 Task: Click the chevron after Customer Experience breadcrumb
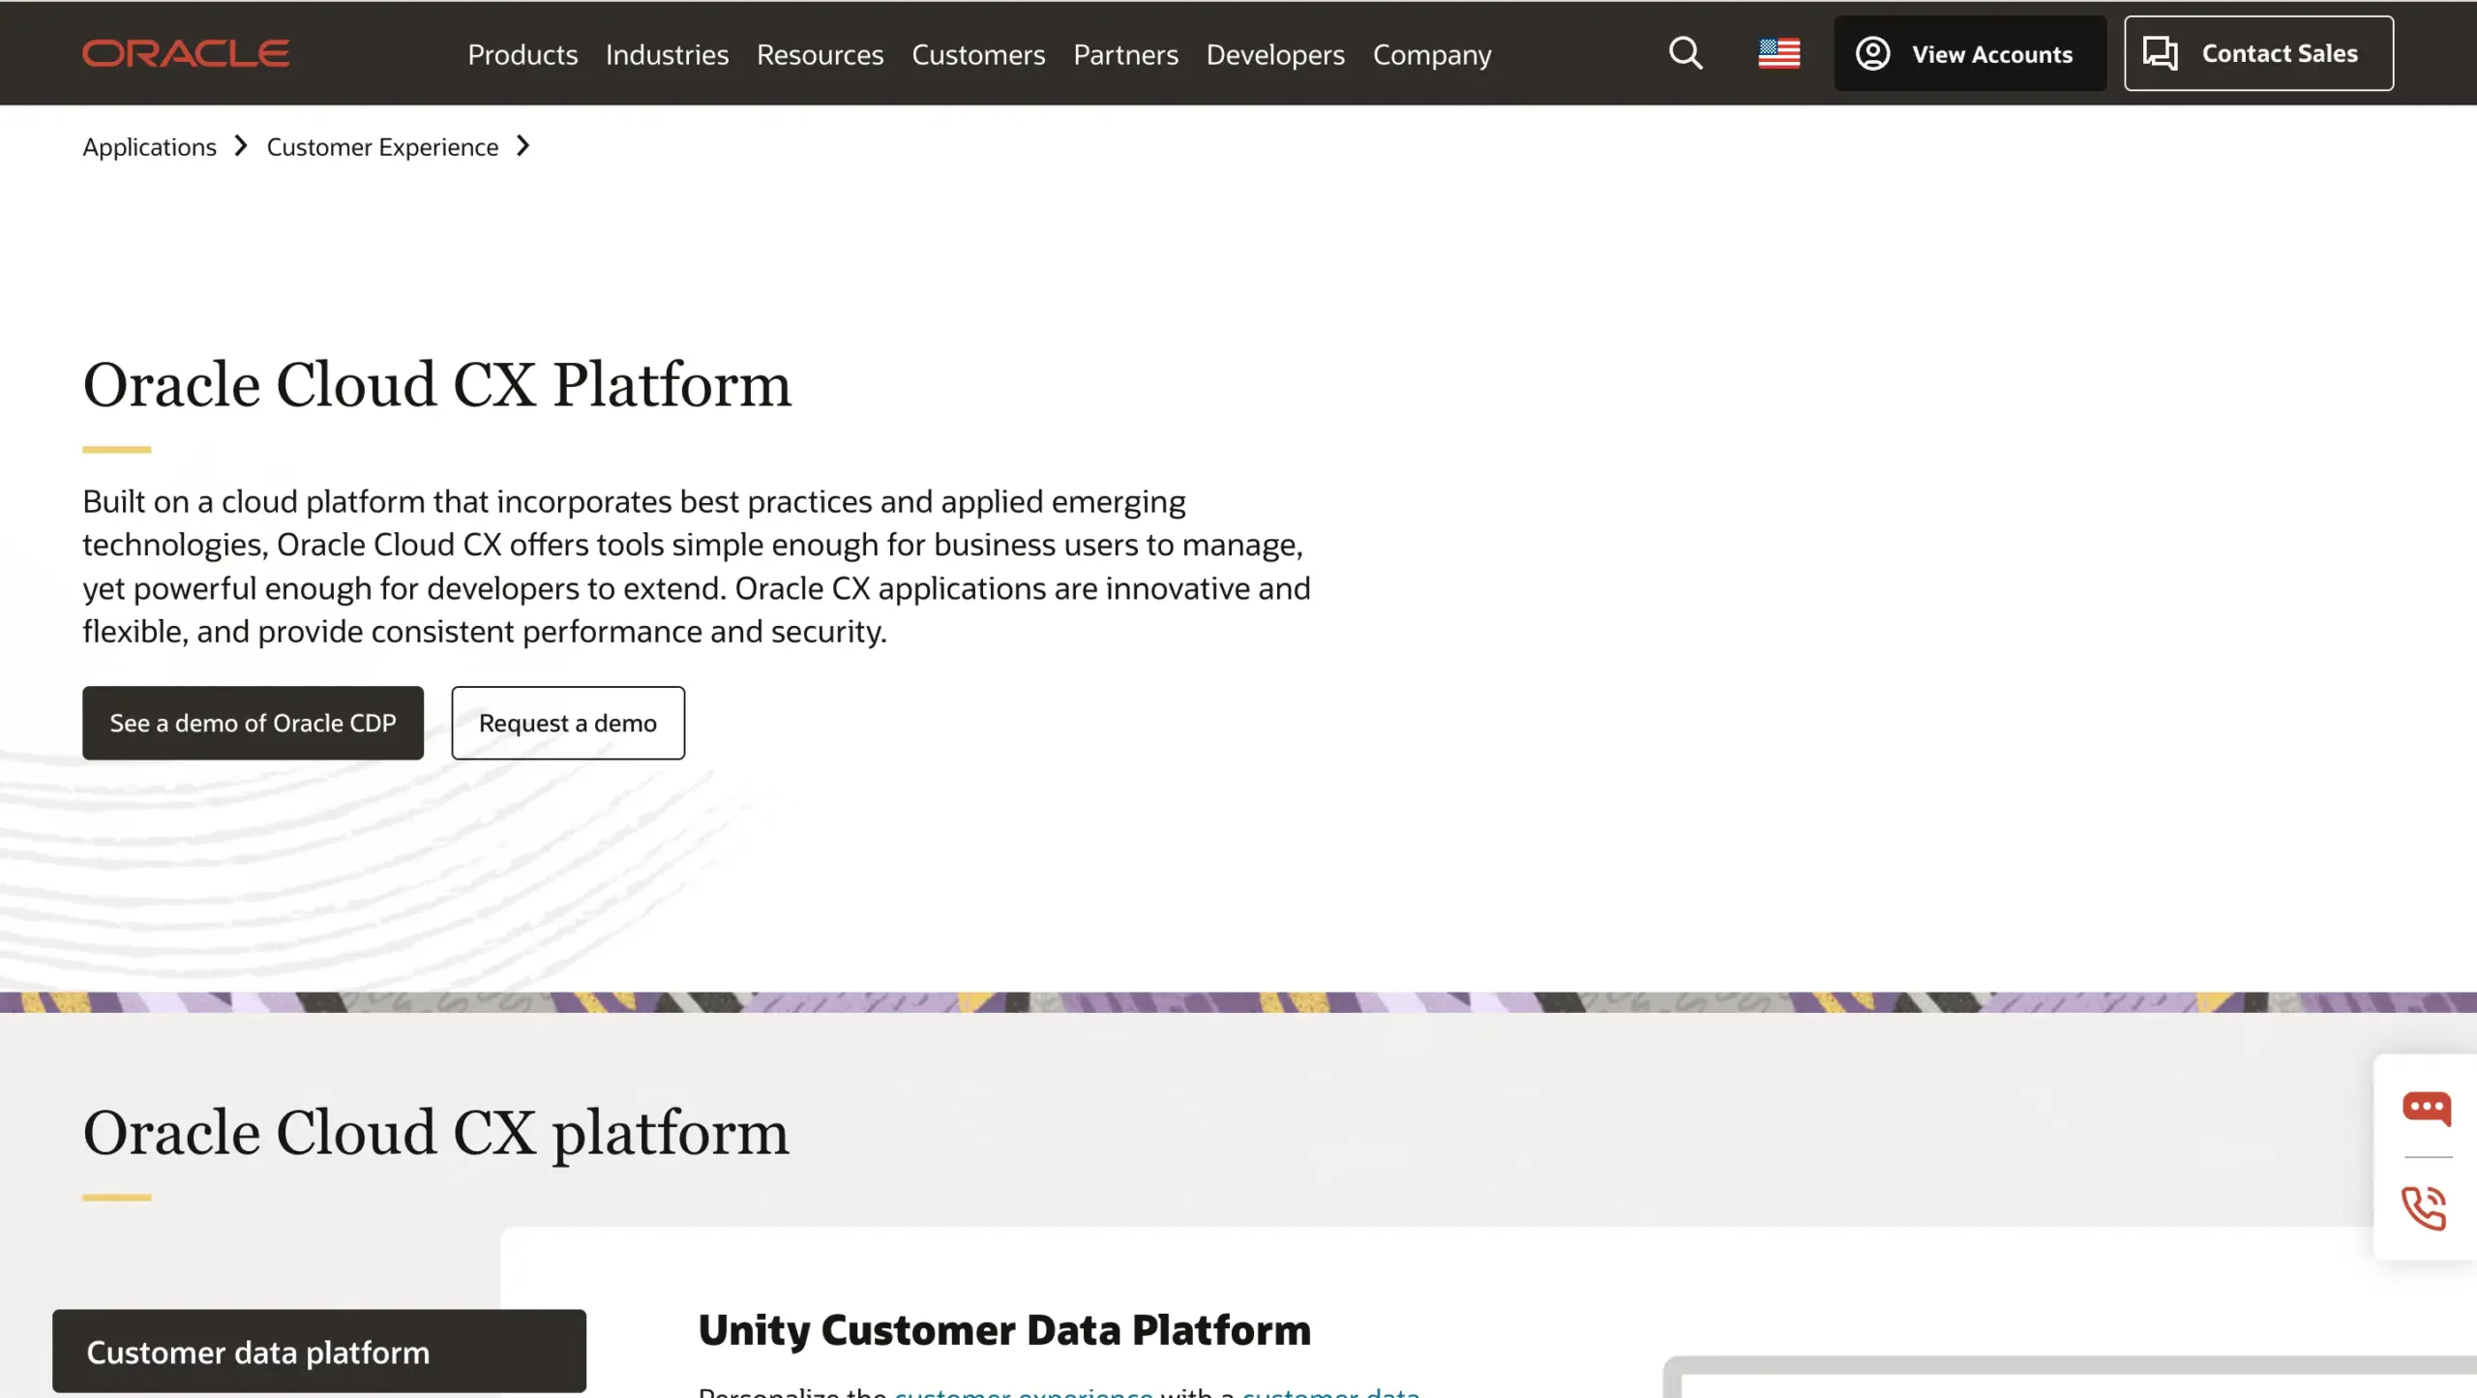[522, 146]
